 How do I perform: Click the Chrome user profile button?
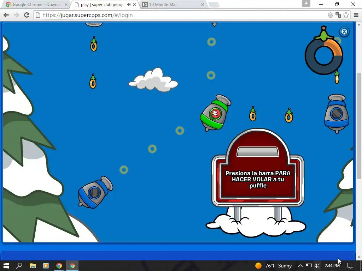pos(306,3)
